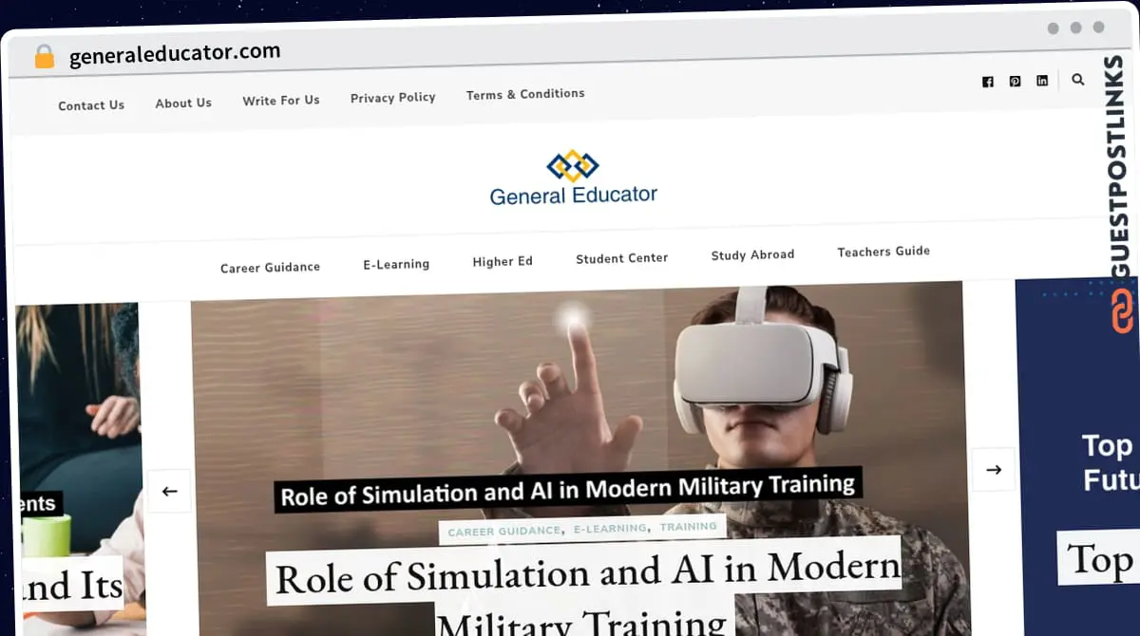This screenshot has height=636, width=1140.
Task: Open Career Guidance menu item
Action: [x=270, y=268]
